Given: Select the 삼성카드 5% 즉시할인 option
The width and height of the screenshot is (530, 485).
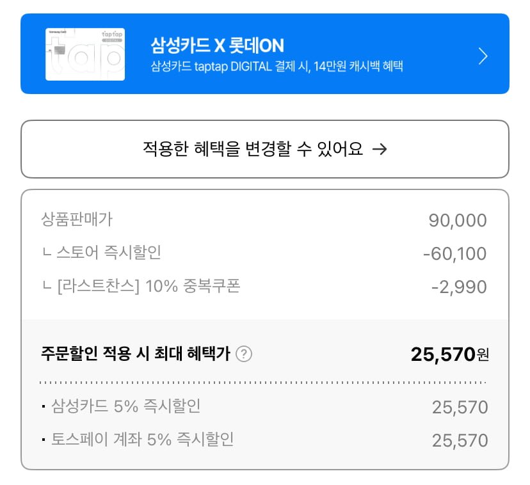Looking at the screenshot, I should point(125,406).
